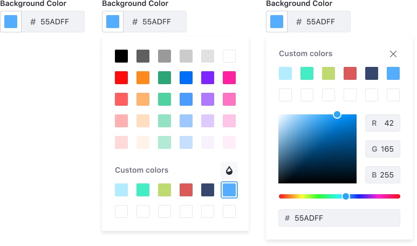Click the hue slider handle
Screen dimensions: 417x246
tap(346, 196)
